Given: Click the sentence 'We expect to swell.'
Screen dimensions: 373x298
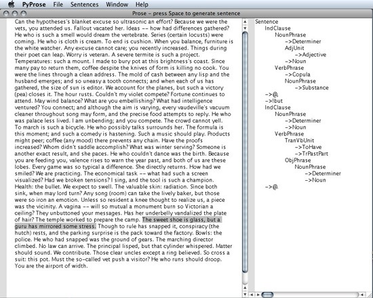Looking at the screenshot, I should (x=88, y=187).
